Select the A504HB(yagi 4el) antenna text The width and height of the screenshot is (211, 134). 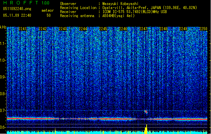118,16
